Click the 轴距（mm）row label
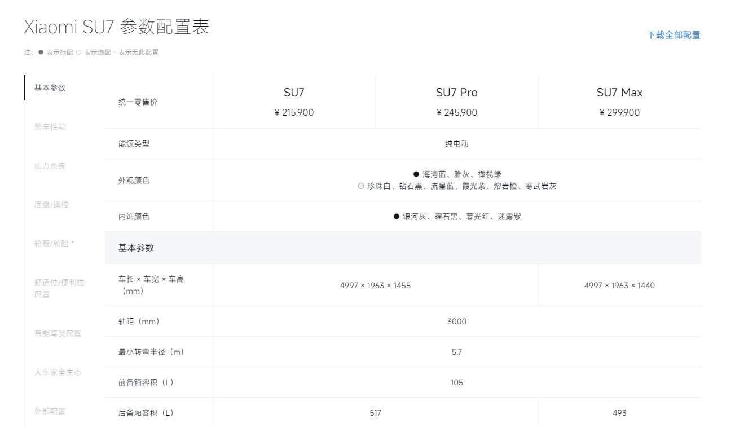Image resolution: width=735 pixels, height=426 pixels. [x=139, y=322]
